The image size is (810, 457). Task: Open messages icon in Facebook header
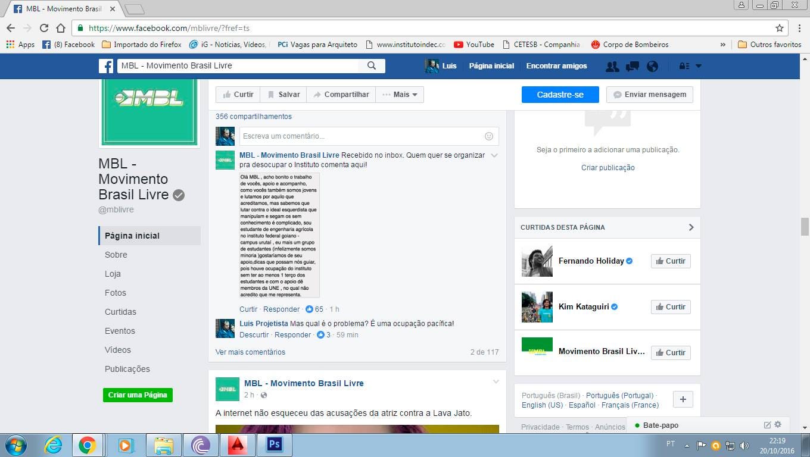(633, 66)
